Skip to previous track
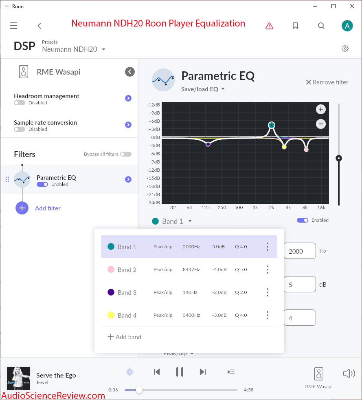The image size is (362, 400). coord(157,372)
